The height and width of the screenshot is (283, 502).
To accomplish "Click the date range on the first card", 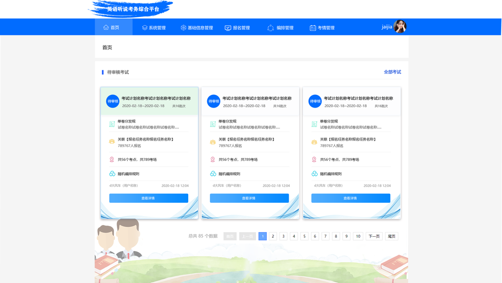I will 143,106.
